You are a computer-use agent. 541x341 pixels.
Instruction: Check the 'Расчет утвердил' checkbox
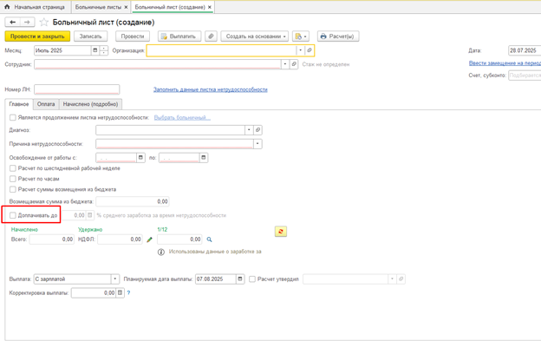252,279
